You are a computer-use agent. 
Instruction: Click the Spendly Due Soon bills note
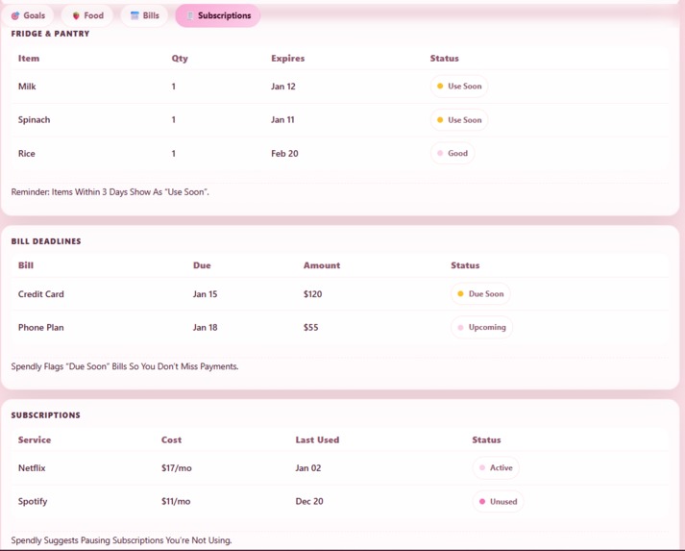pyautogui.click(x=125, y=366)
